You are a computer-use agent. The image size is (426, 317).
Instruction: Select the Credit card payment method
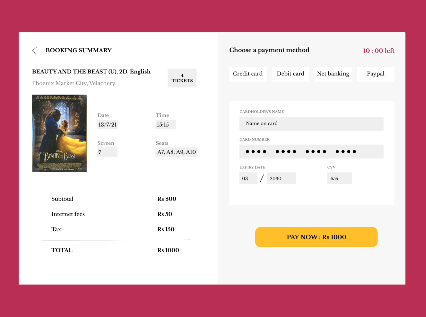(248, 74)
